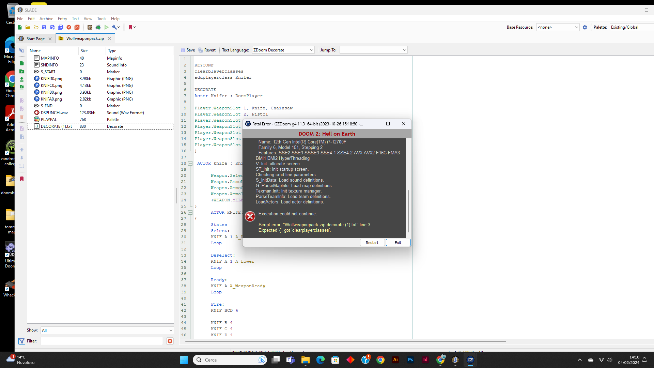Open the Base Resource dropdown
Viewport: 654px width, 368px height.
pyautogui.click(x=558, y=27)
